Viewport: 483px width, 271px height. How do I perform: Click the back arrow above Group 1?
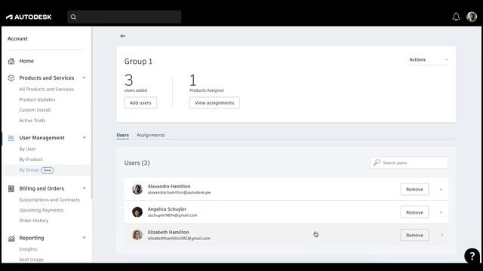122,36
